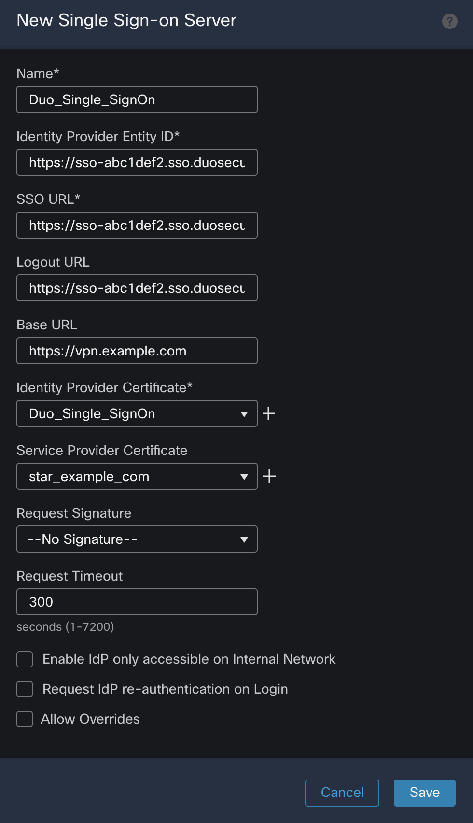Edit the Request Timeout value of 300
This screenshot has width=473, height=823.
(x=137, y=602)
